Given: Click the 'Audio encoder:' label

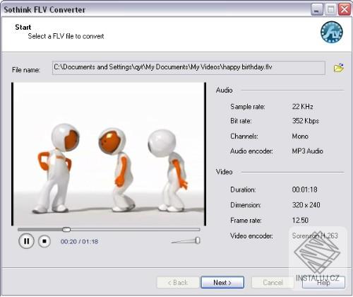Looking at the screenshot, I should tap(251, 151).
